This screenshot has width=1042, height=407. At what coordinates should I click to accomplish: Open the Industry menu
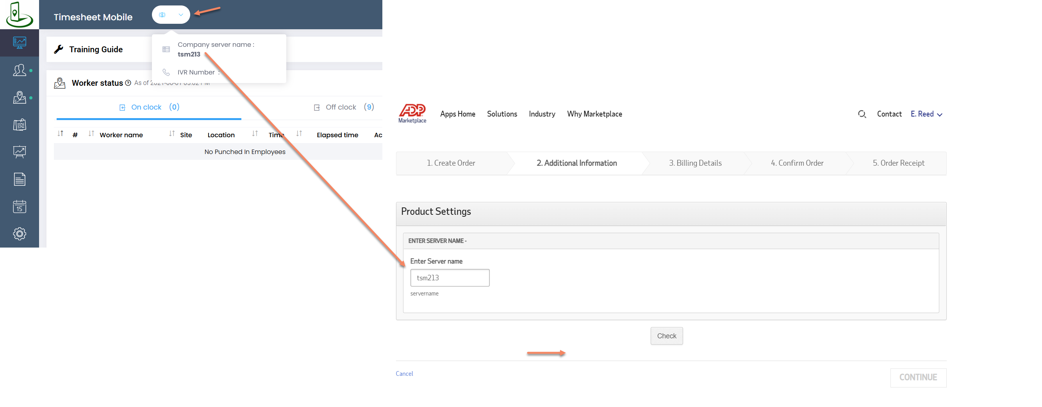(x=542, y=114)
